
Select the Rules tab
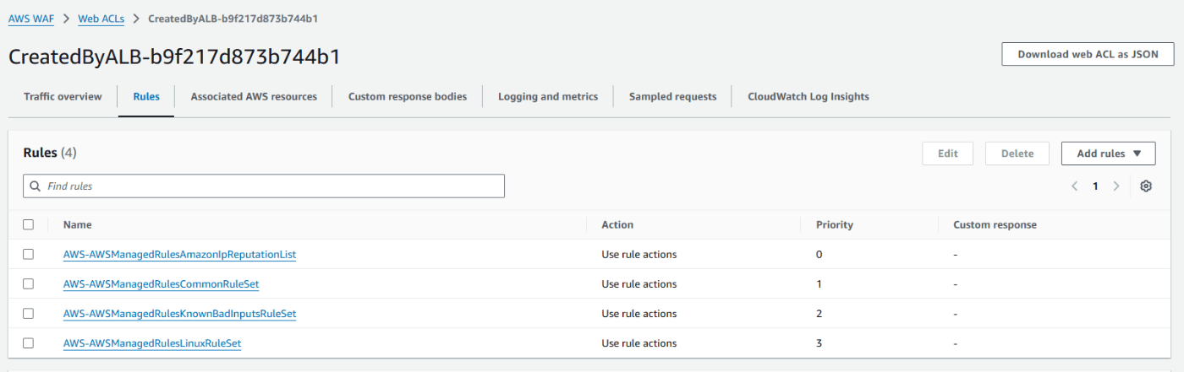[x=146, y=97]
